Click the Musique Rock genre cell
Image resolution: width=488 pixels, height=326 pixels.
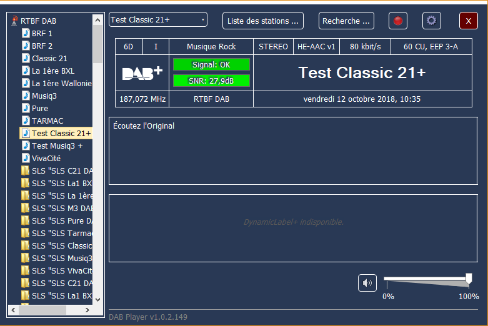[x=211, y=47]
